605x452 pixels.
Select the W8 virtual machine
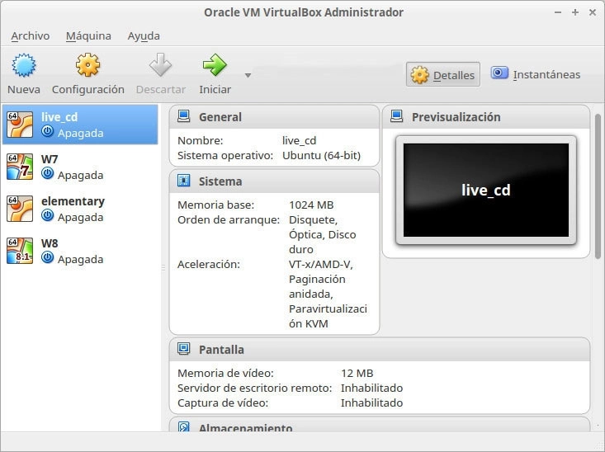[80, 251]
